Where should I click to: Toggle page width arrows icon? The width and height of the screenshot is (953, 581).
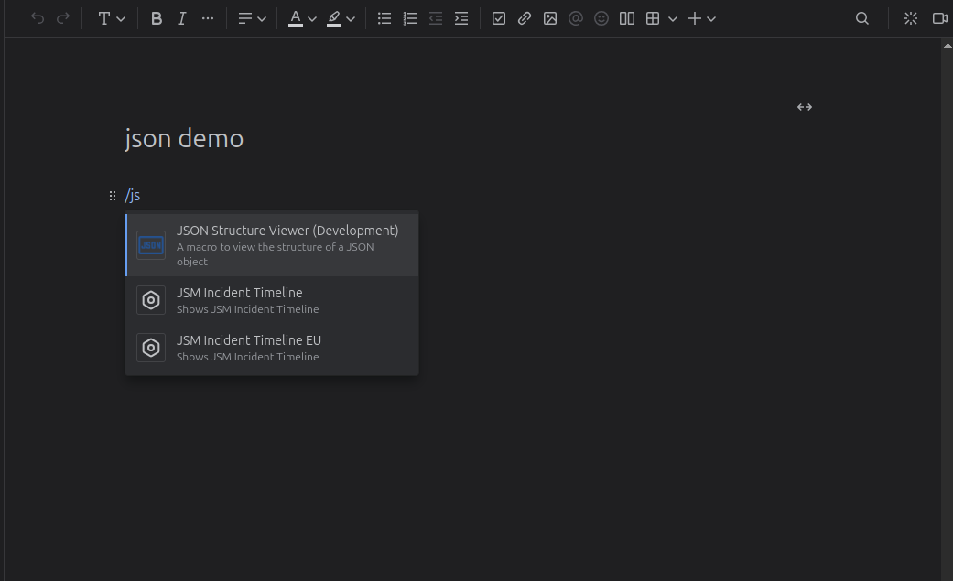pyautogui.click(x=805, y=107)
